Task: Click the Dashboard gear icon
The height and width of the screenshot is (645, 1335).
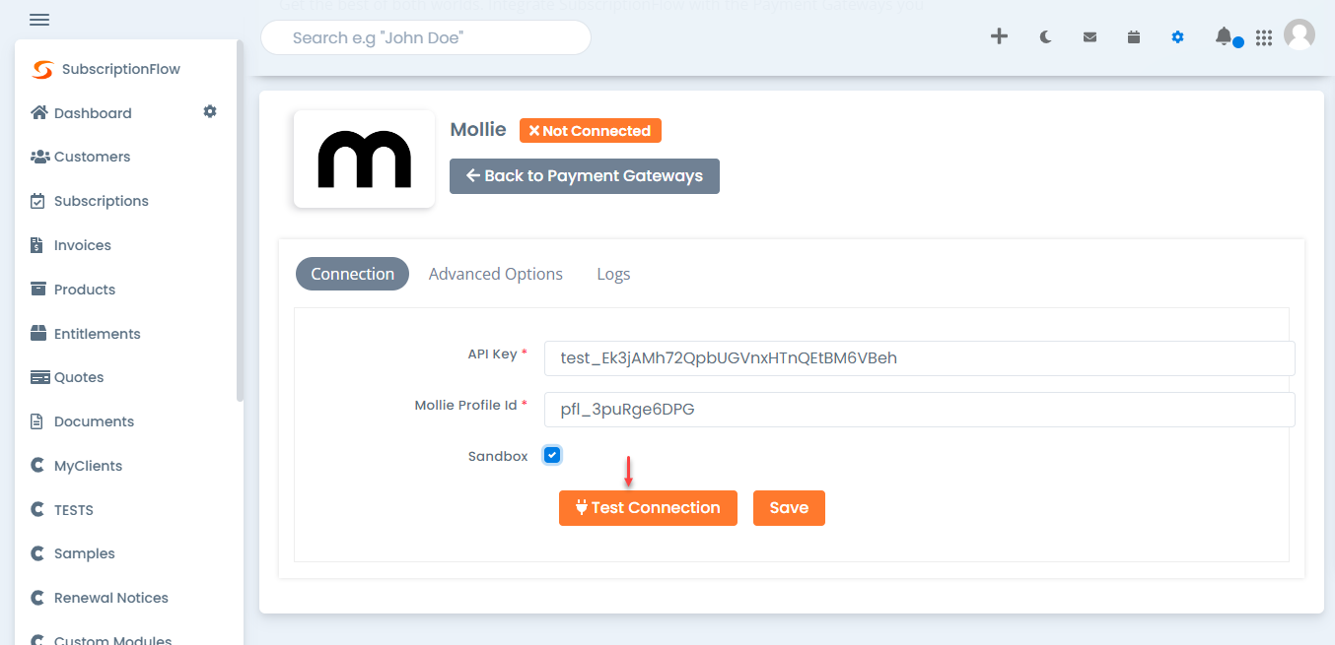Action: (210, 112)
